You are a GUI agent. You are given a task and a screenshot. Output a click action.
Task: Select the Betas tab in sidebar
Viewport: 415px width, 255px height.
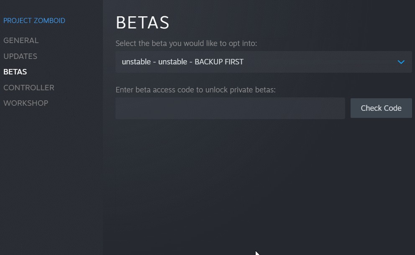pyautogui.click(x=15, y=72)
